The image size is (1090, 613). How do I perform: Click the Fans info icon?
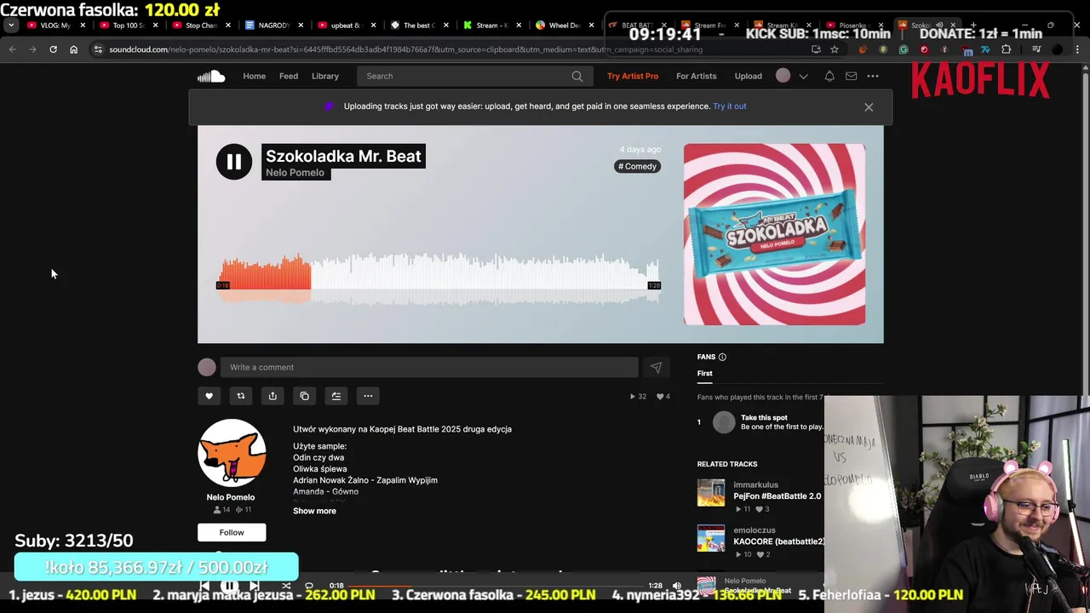click(x=722, y=357)
